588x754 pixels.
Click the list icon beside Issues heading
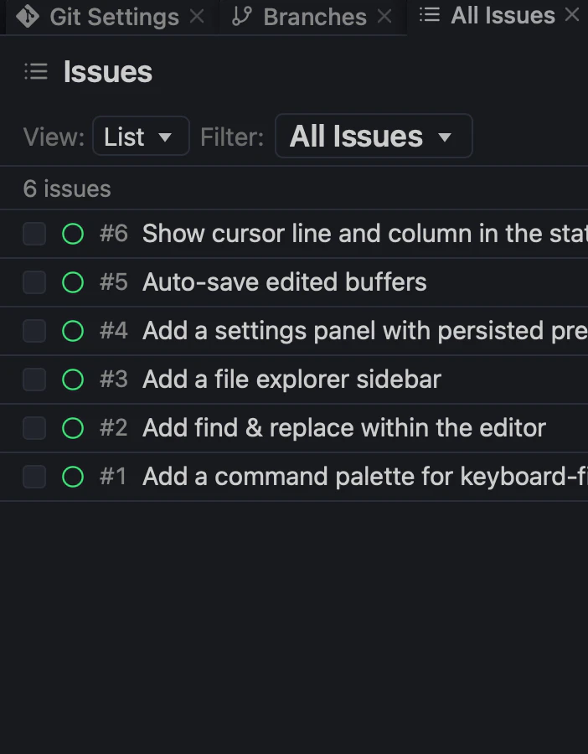click(x=36, y=72)
